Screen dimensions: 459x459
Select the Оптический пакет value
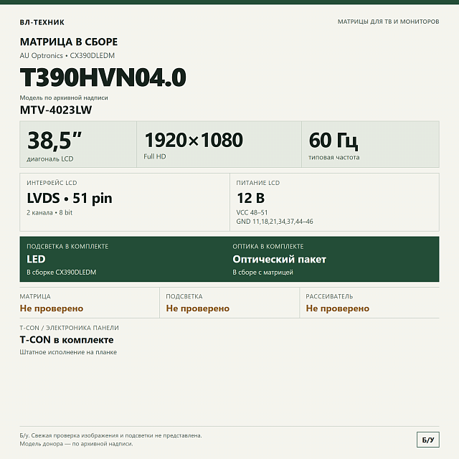tap(279, 260)
